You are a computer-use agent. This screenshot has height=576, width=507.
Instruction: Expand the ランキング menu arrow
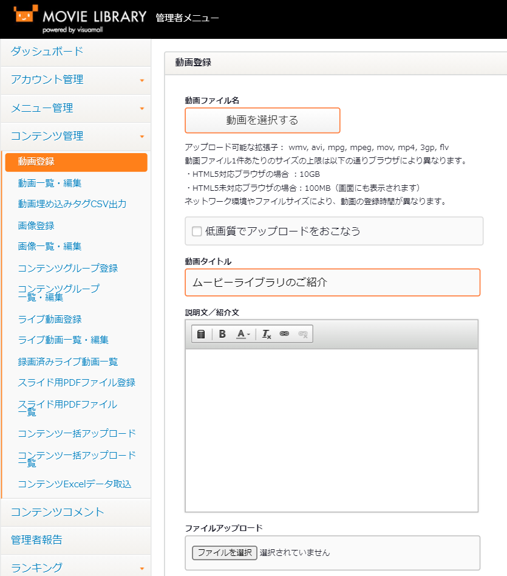tap(142, 569)
